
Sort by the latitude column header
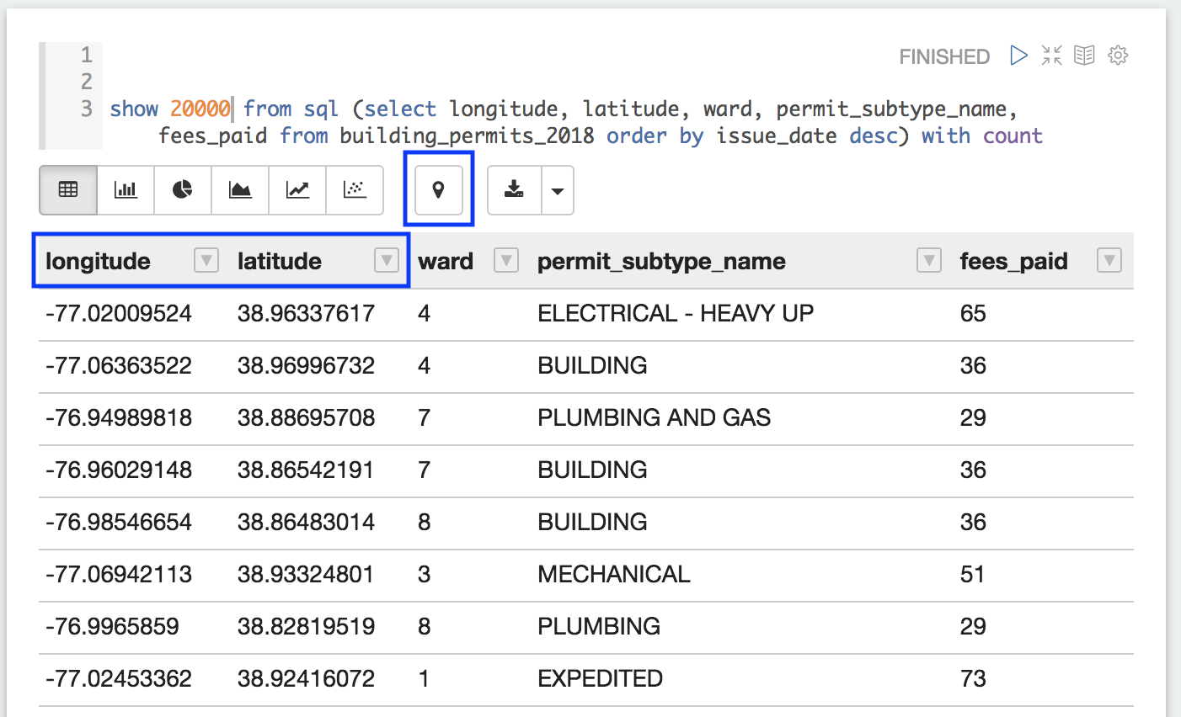pos(280,262)
